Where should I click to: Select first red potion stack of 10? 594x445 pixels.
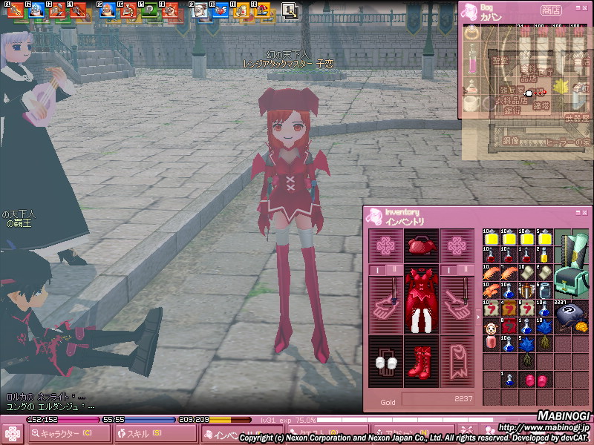point(491,255)
